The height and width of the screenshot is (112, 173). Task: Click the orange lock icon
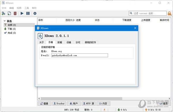pyautogui.click(x=169, y=13)
